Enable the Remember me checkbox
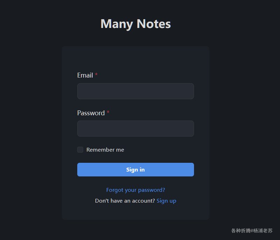 click(x=80, y=150)
